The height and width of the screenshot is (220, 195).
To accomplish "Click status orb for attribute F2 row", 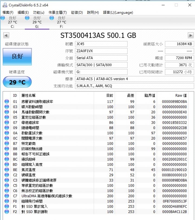I will (6, 212).
